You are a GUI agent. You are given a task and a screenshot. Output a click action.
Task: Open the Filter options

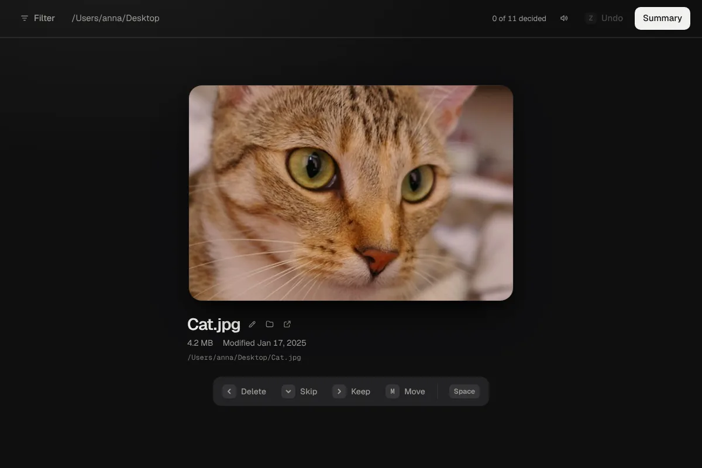point(37,18)
